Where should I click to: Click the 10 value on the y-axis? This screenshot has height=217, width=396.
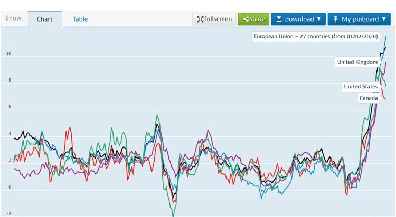(x=8, y=54)
